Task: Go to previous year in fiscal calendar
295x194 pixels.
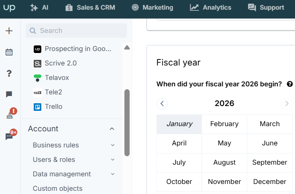Action: [x=162, y=104]
